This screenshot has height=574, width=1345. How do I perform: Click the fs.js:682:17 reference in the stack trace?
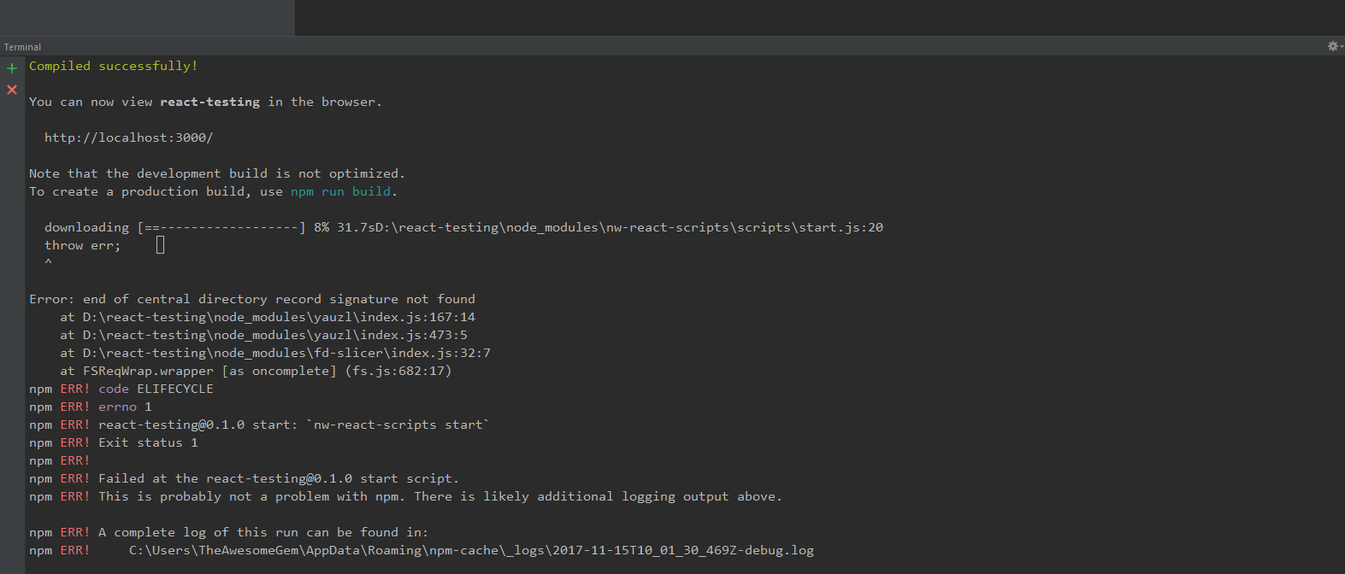coord(398,371)
